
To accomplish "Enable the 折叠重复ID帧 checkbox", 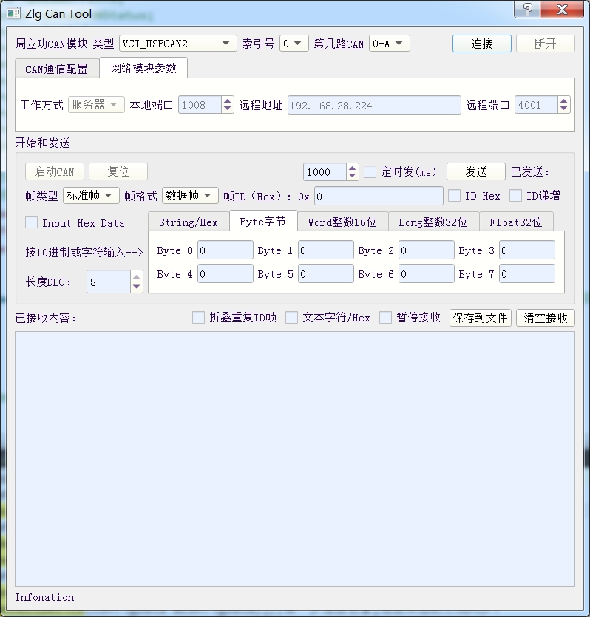I will [198, 317].
